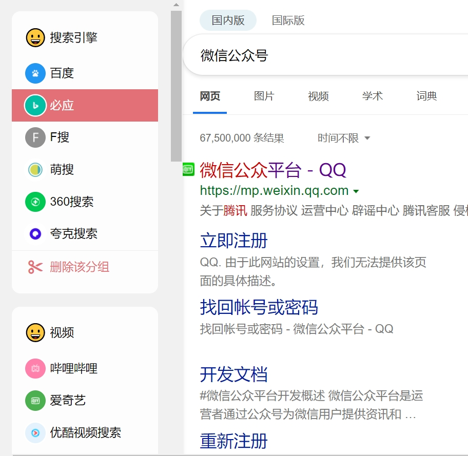Screen dimensions: 468x456
Task: Click the F搜 gray letter icon
Action: 35,137
